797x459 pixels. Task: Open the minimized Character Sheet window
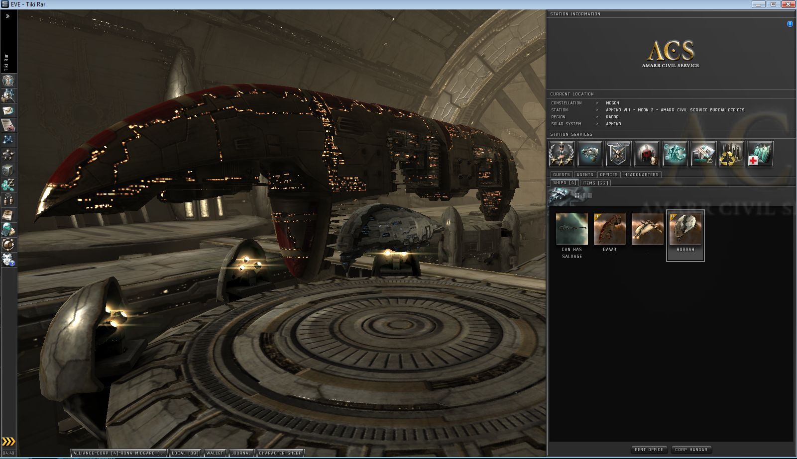click(280, 453)
